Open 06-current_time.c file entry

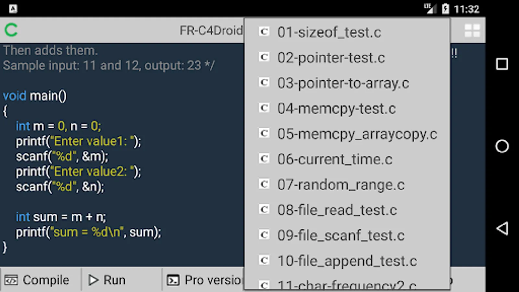[334, 159]
